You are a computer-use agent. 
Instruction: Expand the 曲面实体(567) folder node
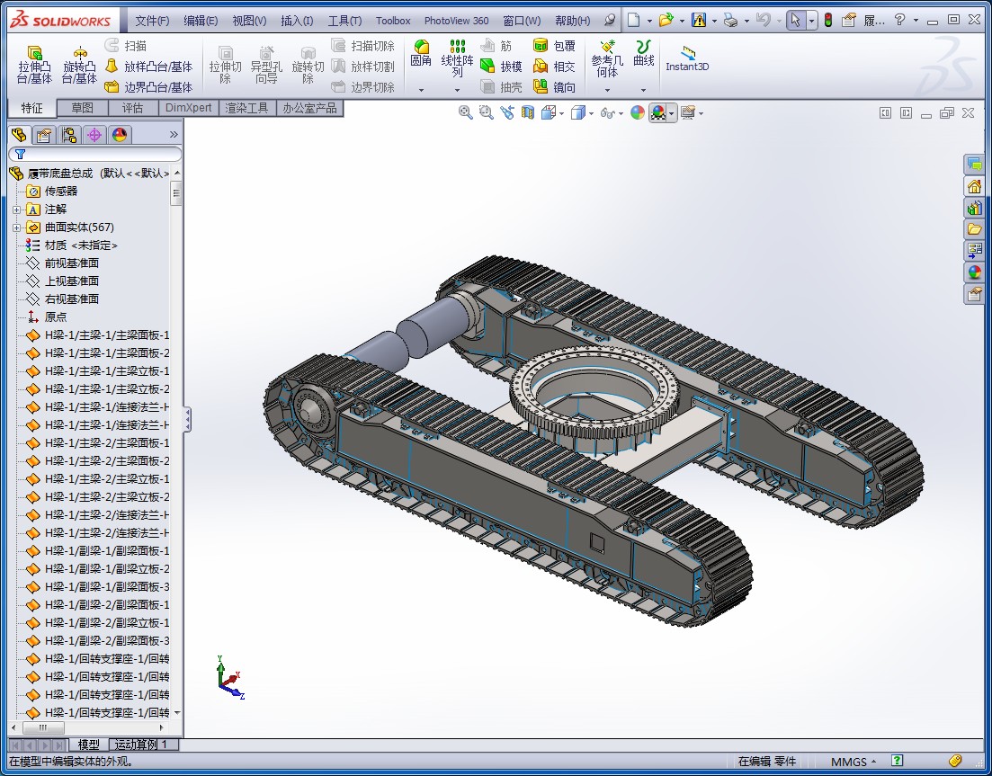[16, 227]
